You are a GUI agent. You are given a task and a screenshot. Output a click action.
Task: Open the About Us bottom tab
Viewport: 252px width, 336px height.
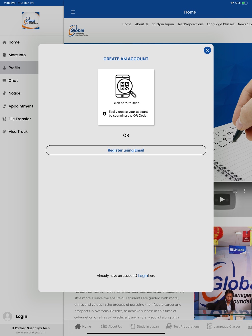coord(111,326)
